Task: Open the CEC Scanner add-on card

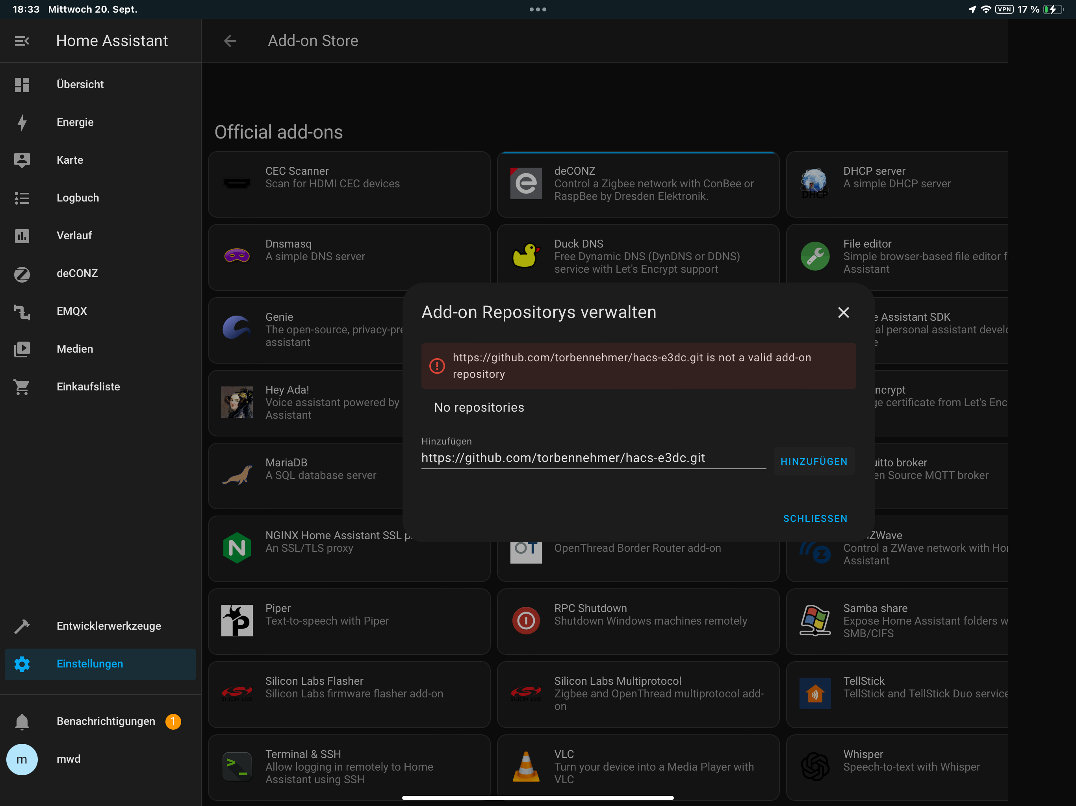Action: [x=349, y=184]
